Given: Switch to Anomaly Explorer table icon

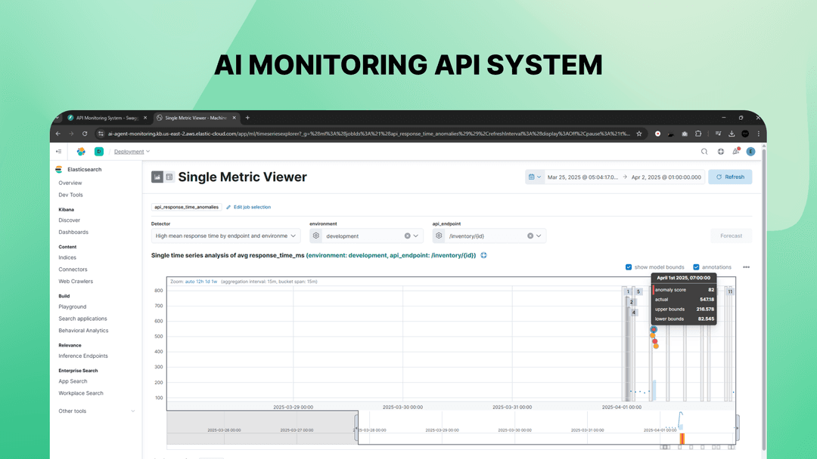Looking at the screenshot, I should (169, 177).
